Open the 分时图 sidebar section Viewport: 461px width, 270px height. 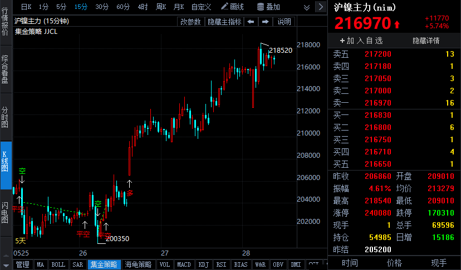click(x=5, y=117)
